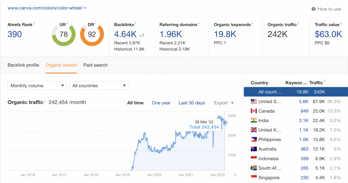Click the Canada flag icon
This screenshot has height=183, width=348.
point(254,111)
